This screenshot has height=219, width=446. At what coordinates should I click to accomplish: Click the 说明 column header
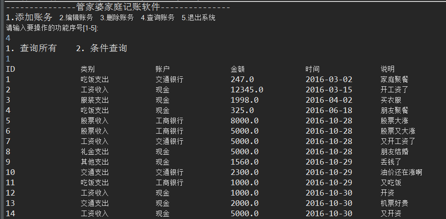[388, 69]
